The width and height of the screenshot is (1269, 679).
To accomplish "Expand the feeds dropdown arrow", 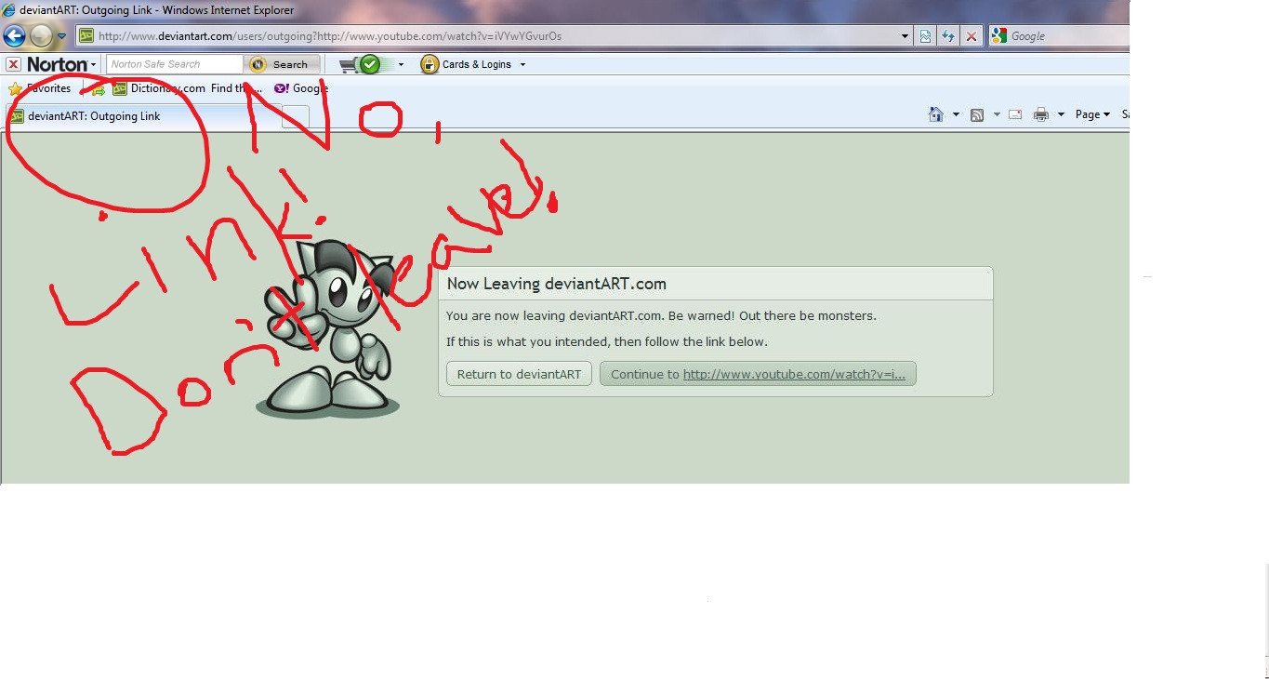I will point(997,114).
